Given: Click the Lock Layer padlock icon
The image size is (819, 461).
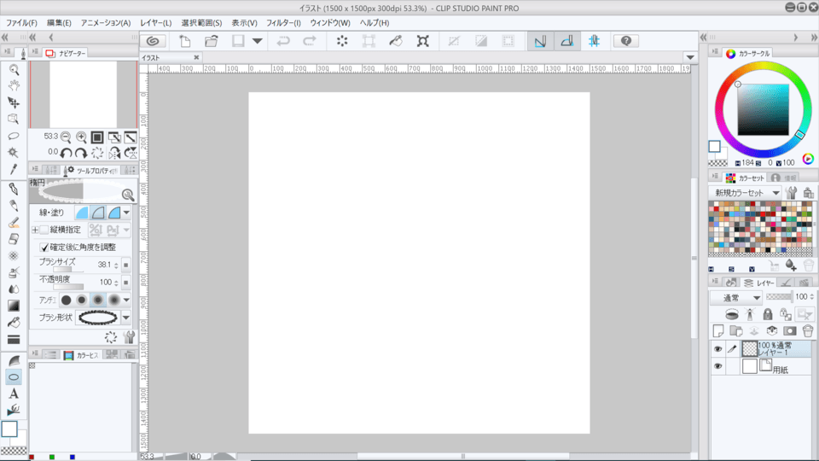Looking at the screenshot, I should [768, 314].
